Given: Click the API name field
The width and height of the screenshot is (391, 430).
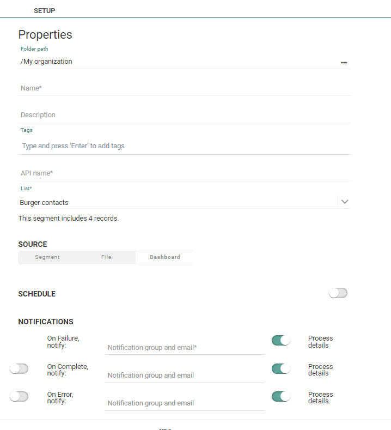Looking at the screenshot, I should tap(184, 173).
